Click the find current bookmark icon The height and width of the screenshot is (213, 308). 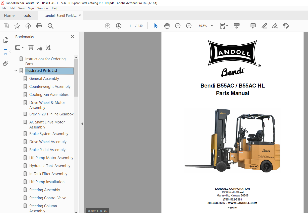click(48, 47)
